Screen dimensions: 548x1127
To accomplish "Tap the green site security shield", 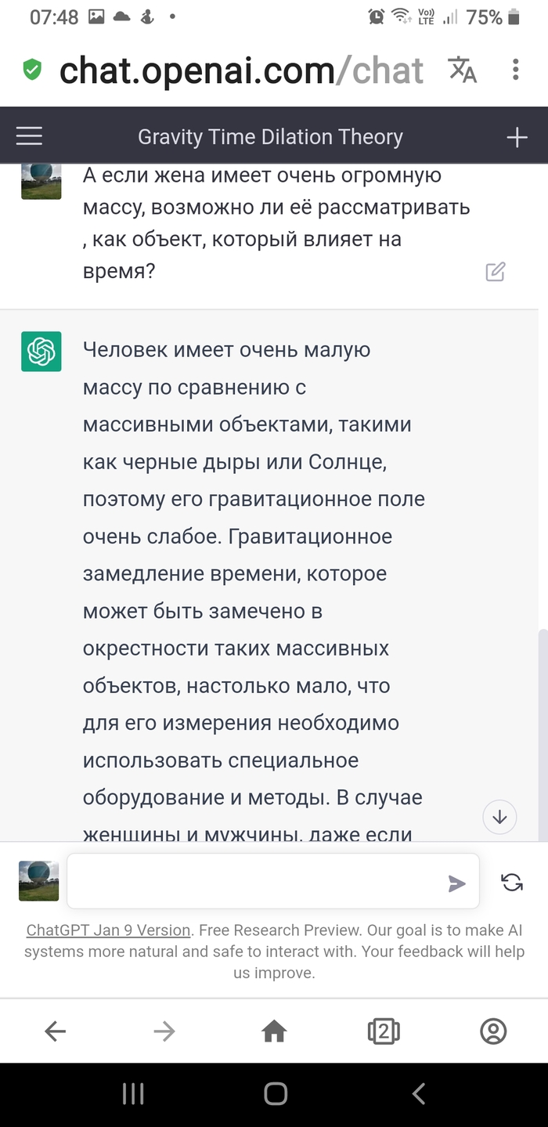I will [32, 70].
